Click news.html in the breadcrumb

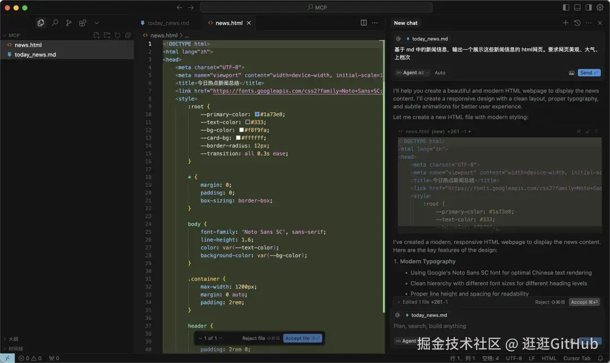coord(163,35)
